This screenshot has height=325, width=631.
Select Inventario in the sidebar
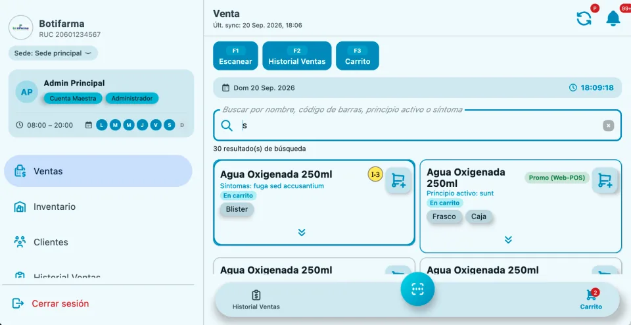(98, 207)
